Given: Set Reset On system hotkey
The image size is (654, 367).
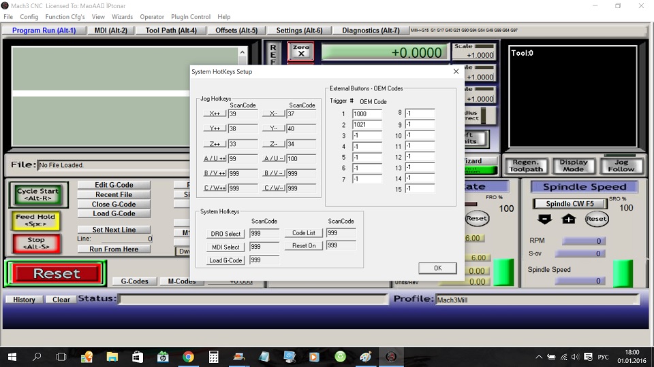Looking at the screenshot, I should (x=304, y=246).
